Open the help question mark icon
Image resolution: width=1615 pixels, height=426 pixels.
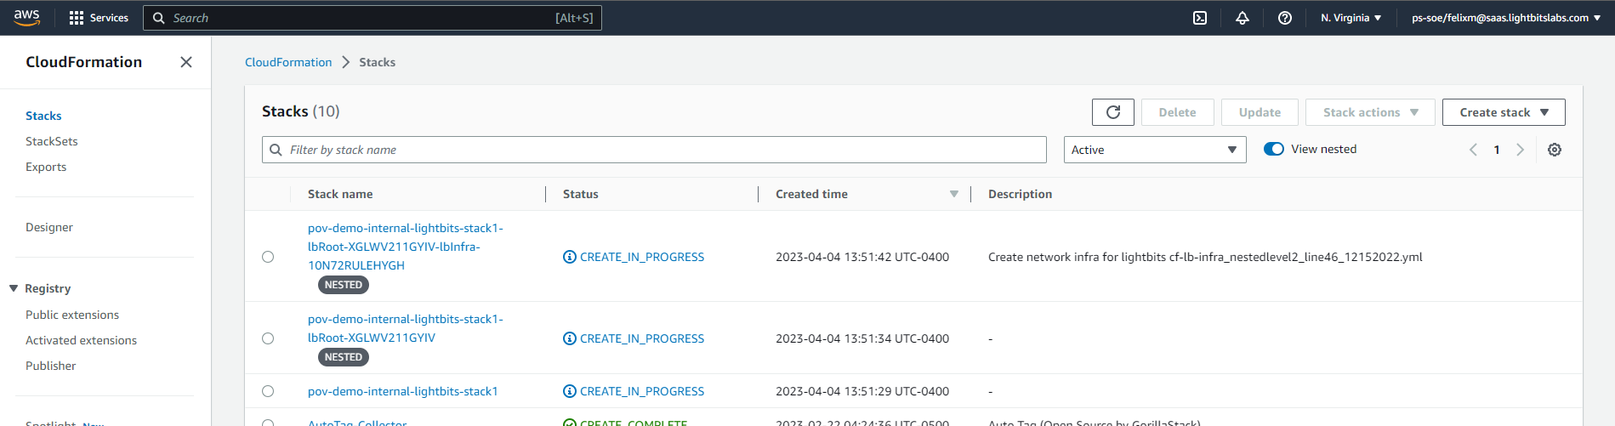1285,18
